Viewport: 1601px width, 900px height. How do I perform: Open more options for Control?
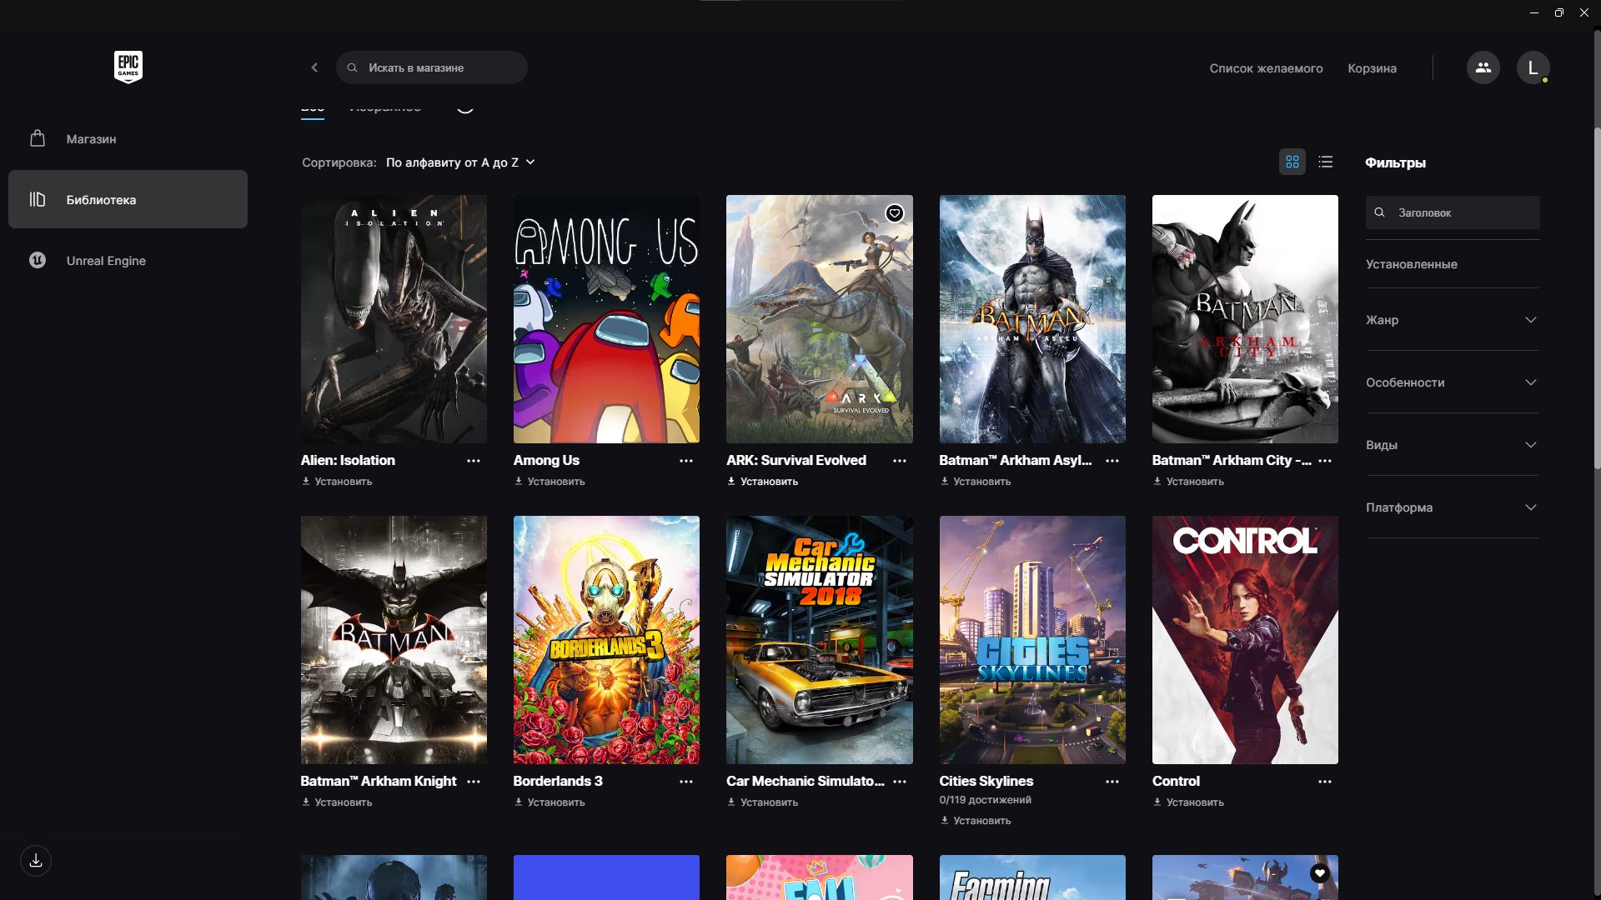coord(1324,782)
